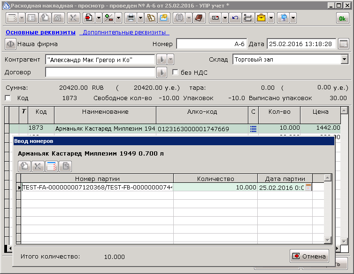This screenshot has height=274, width=354.
Task: Switch to Дополнительные реквизиты tab
Action: [x=124, y=32]
